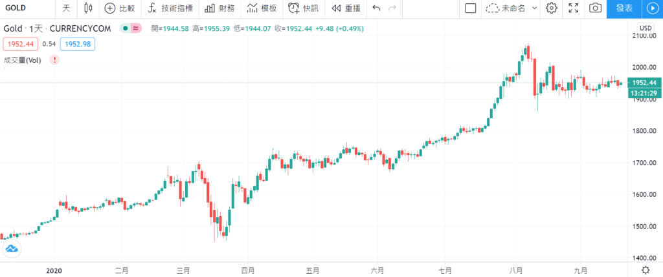This screenshot has width=663, height=277.
Task: Click the 比較 compare symbol button
Action: coord(120,8)
